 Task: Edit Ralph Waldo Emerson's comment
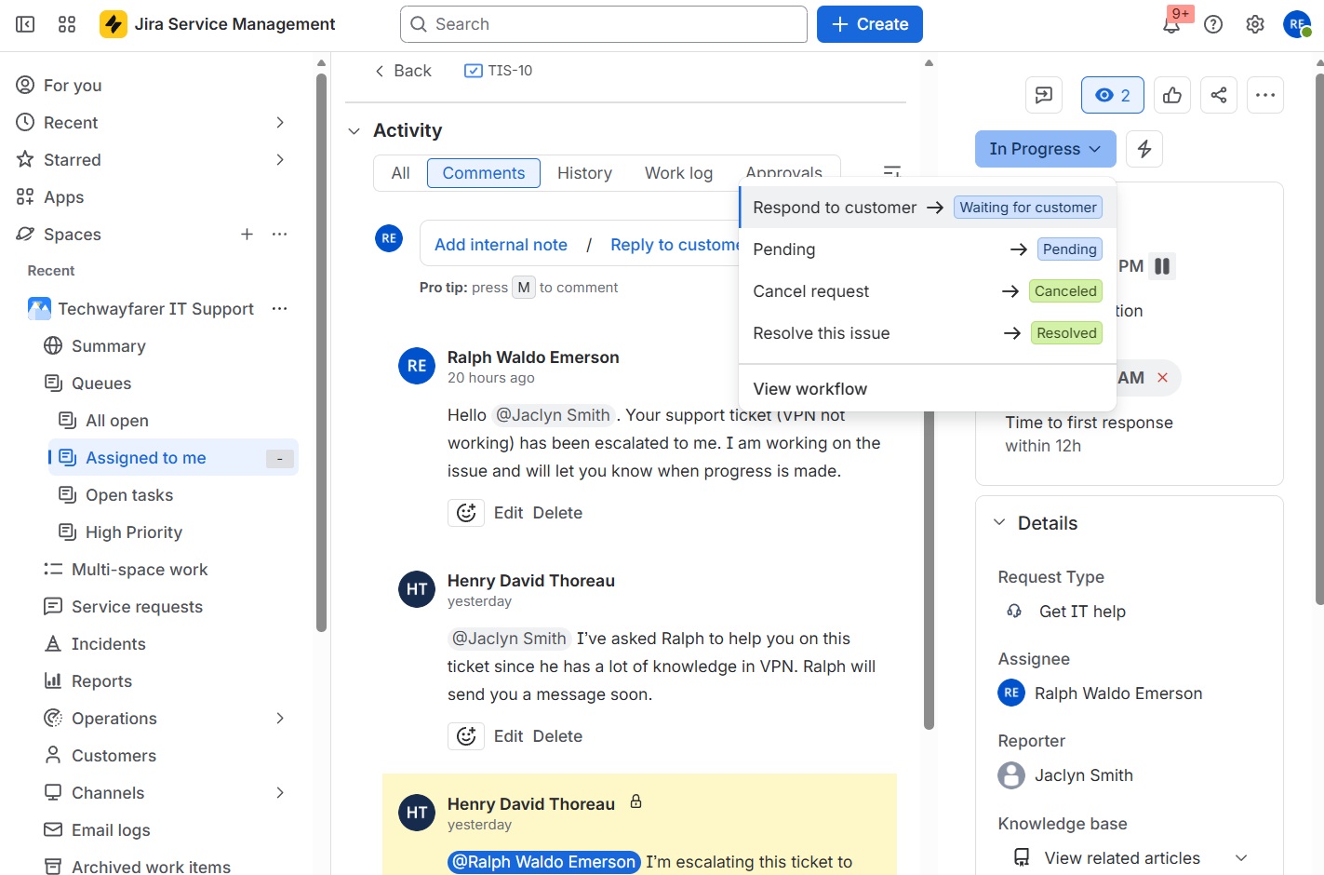[508, 513]
